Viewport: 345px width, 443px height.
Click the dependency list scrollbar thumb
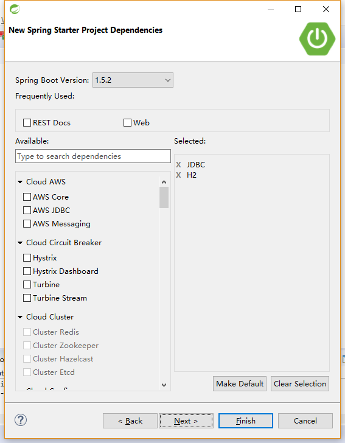164,198
